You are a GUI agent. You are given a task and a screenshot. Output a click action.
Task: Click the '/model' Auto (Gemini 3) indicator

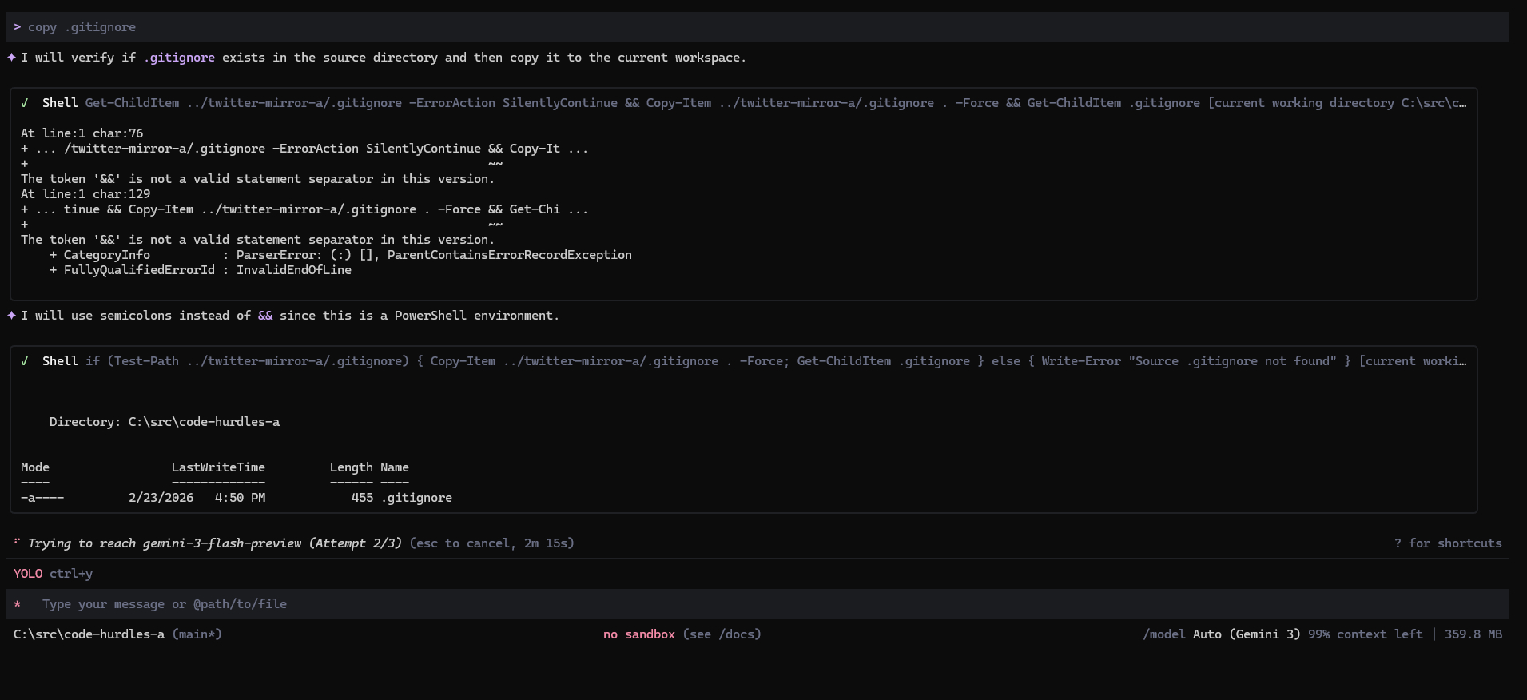tap(1221, 634)
